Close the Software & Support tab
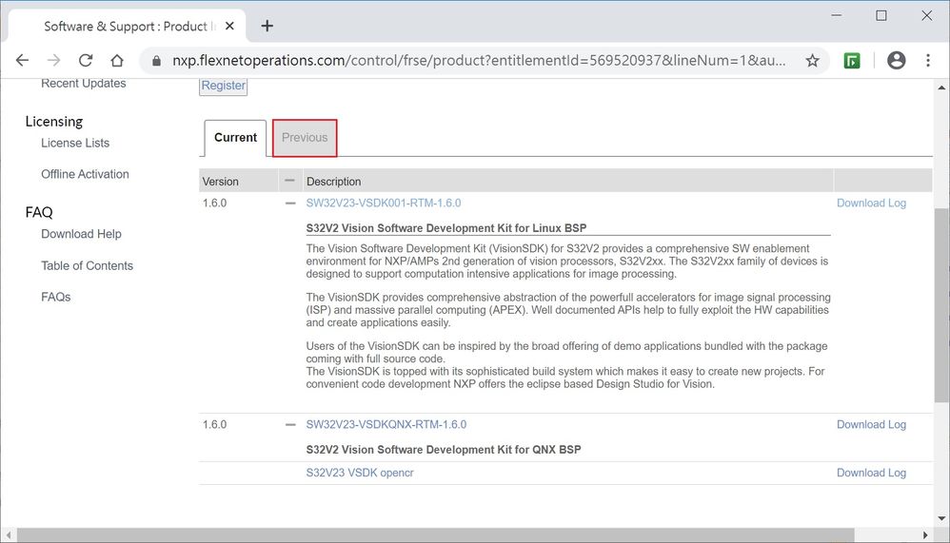The width and height of the screenshot is (950, 543). (229, 26)
